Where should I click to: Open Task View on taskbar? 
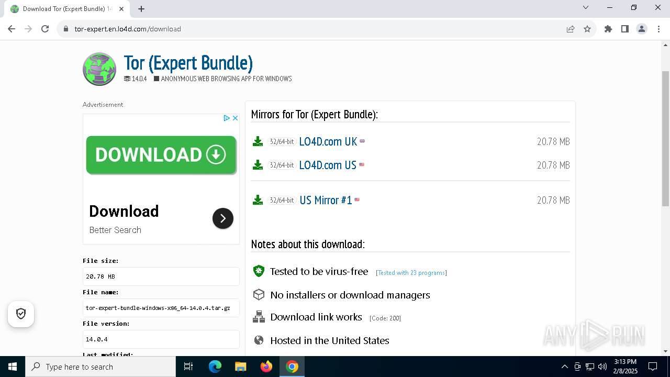tap(188, 367)
